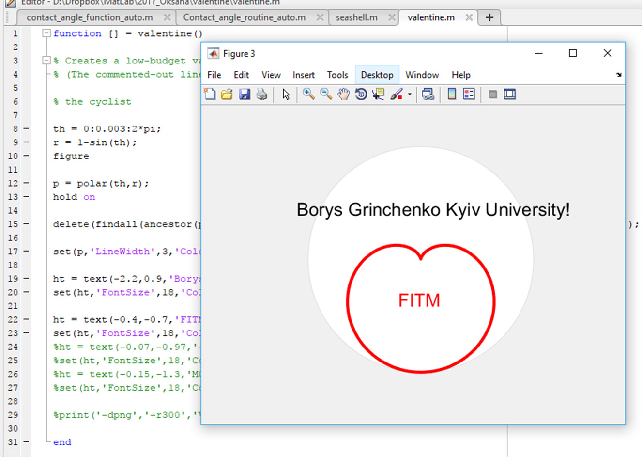
Task: Add a new editor tab with plus button
Action: (489, 17)
